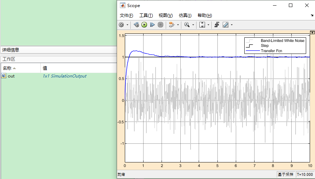Click the out variable cube icon
The height and width of the screenshot is (179, 315).
click(4, 76)
